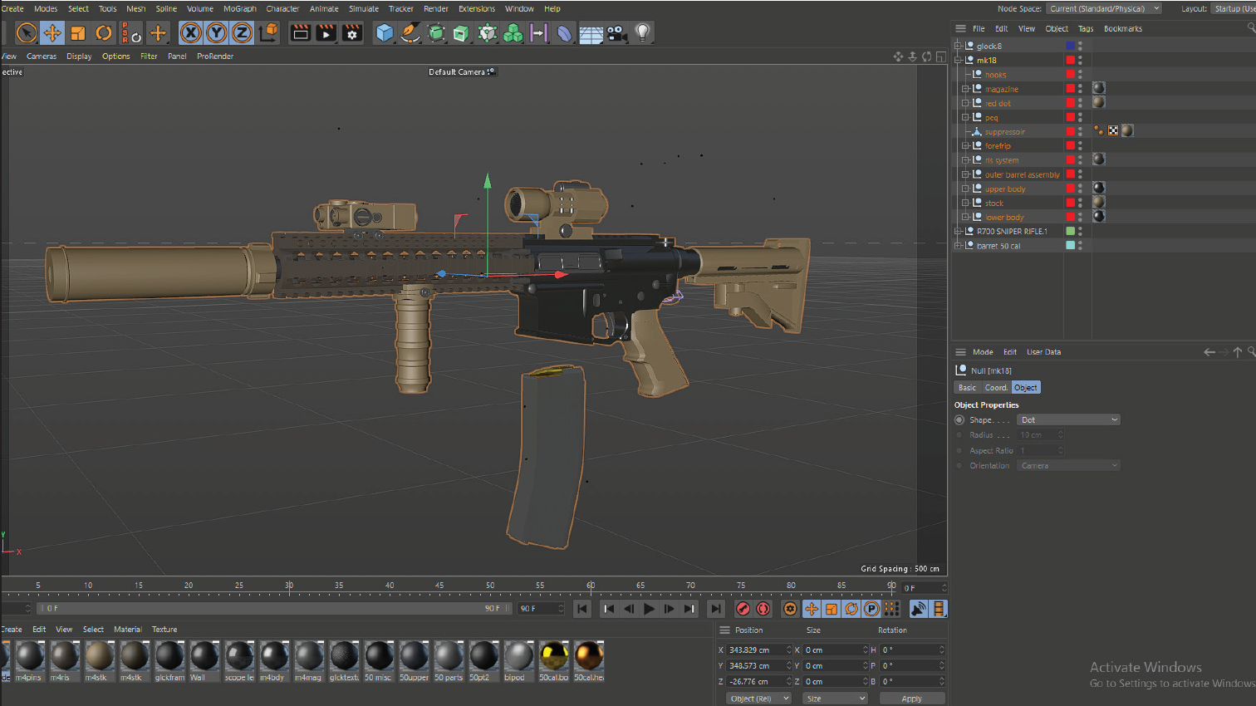This screenshot has height=706, width=1256.
Task: Toggle the Z axis lock
Action: 242,33
